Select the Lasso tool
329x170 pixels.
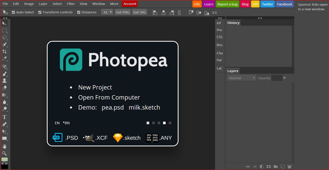4,38
